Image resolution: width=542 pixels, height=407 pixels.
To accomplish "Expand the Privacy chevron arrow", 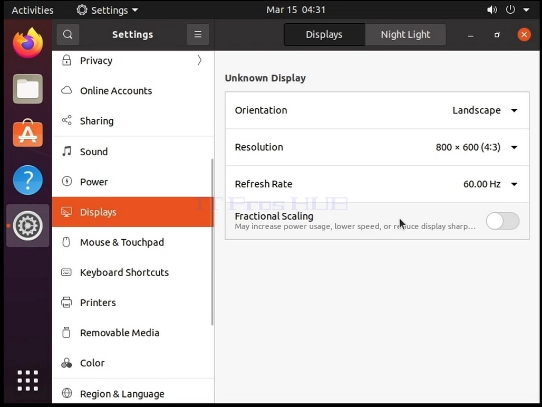I will click(x=199, y=60).
